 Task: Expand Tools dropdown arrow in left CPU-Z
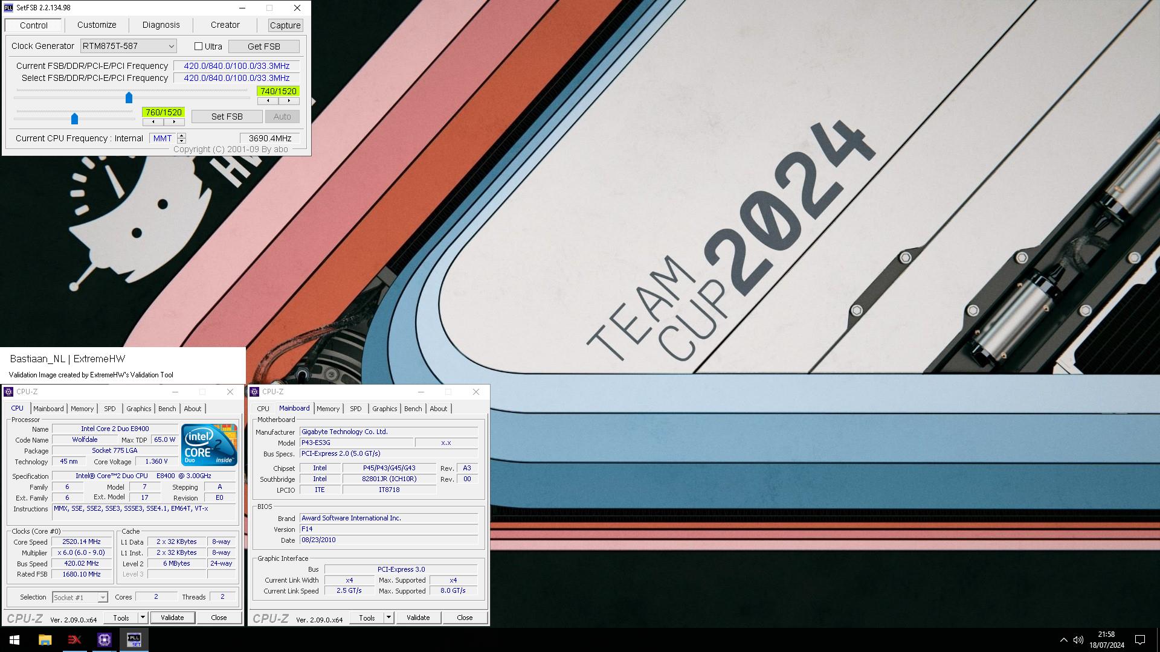tap(143, 618)
